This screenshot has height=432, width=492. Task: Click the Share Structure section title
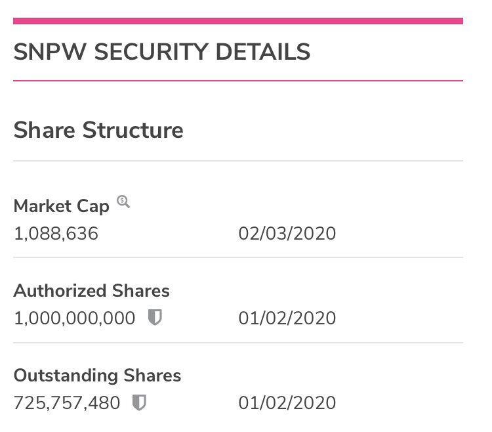point(98,130)
